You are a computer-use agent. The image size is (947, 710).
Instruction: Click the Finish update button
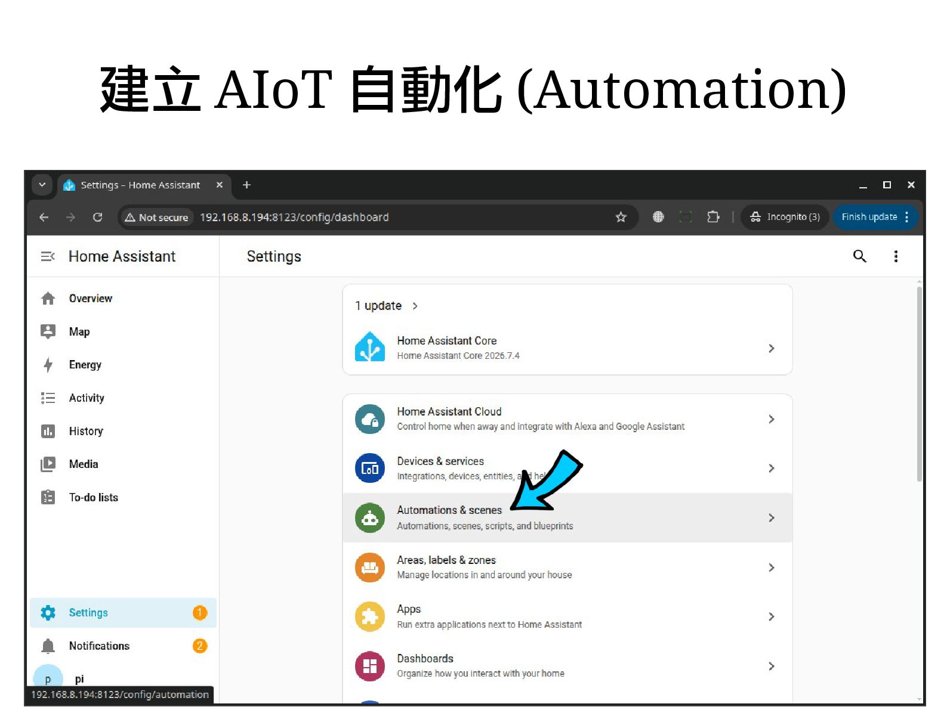pos(875,217)
